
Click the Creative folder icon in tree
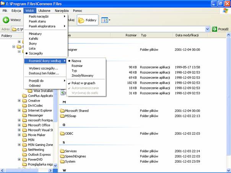coord(24,100)
